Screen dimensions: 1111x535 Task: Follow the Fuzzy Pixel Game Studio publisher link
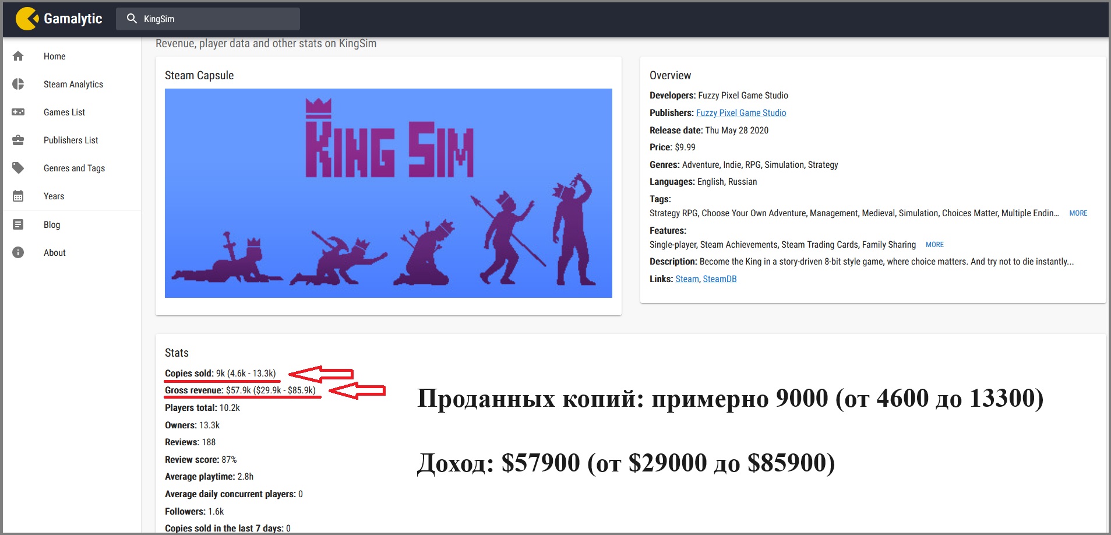(x=741, y=112)
